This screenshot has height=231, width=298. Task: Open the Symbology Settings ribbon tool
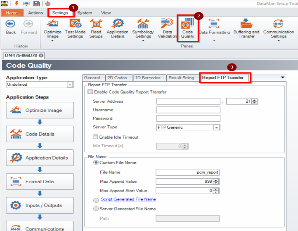pyautogui.click(x=143, y=28)
